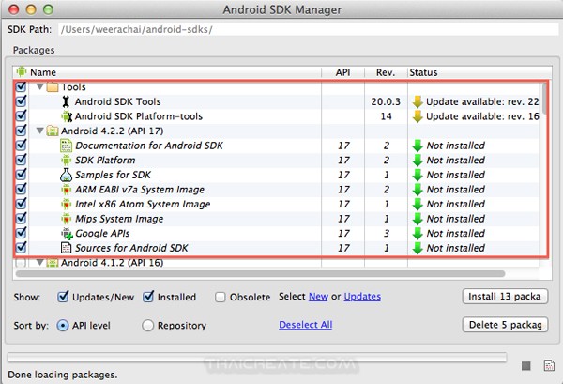The width and height of the screenshot is (563, 384).
Task: Click green download arrow for Documentation row
Action: [x=418, y=146]
